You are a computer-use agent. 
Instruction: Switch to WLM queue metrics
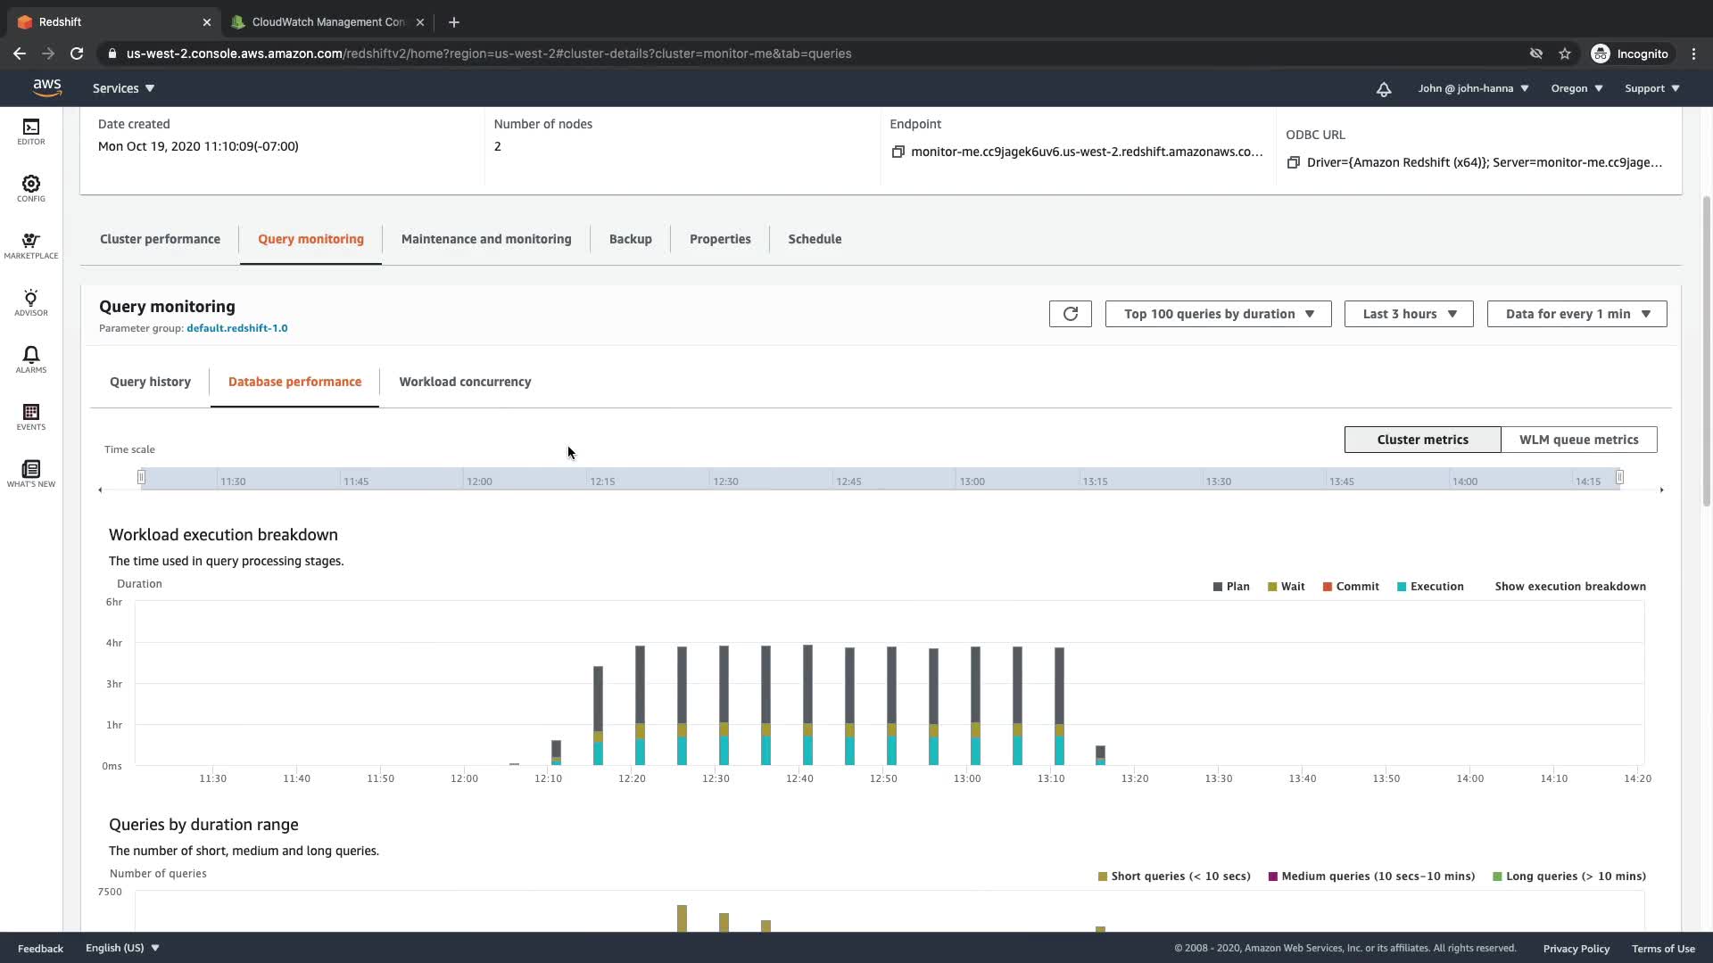1578,440
